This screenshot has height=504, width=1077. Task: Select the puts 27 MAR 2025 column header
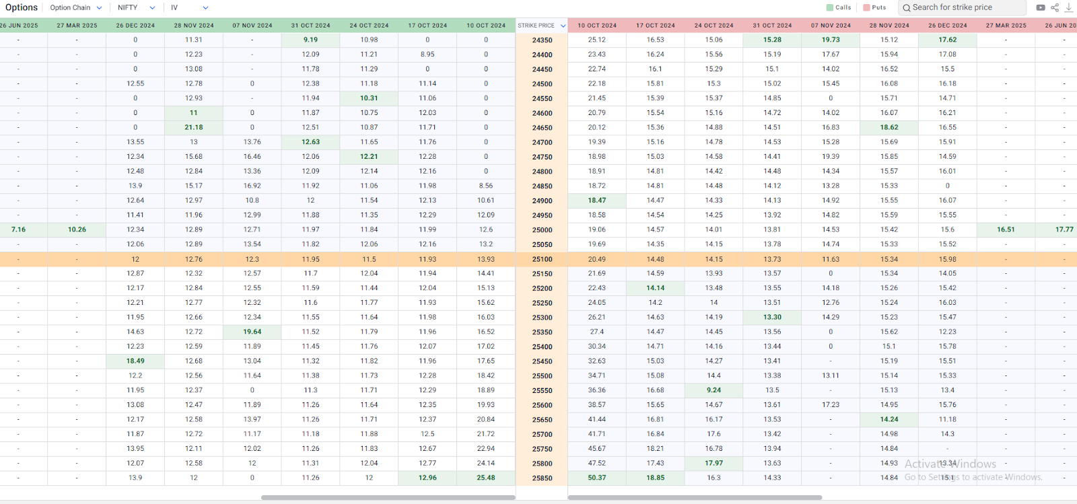(x=1006, y=26)
